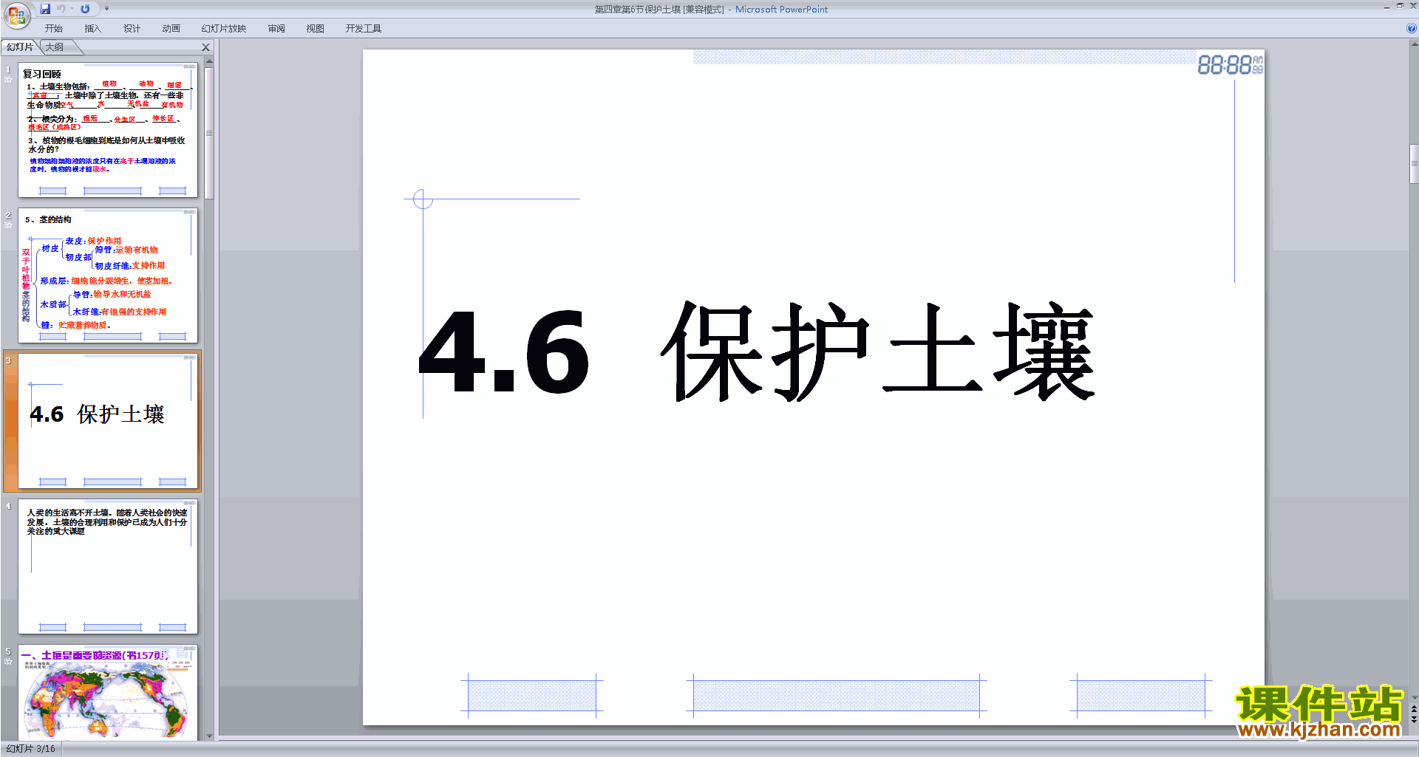The height and width of the screenshot is (757, 1419).
Task: Select slide 1 thumbnail 复习回顾
Action: [x=108, y=129]
